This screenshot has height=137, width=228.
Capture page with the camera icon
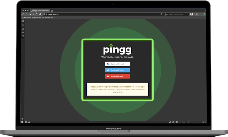[170, 122]
